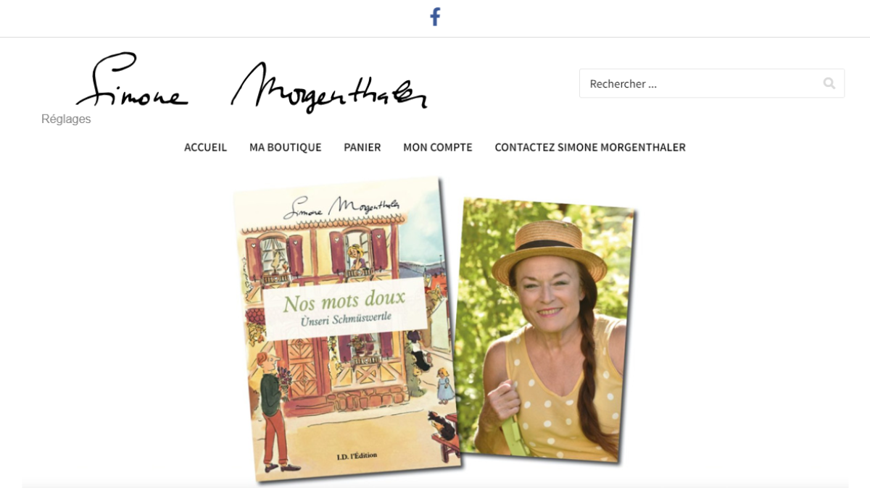This screenshot has width=870, height=488.
Task: Click the woman at upper window illustration
Action: 356,256
